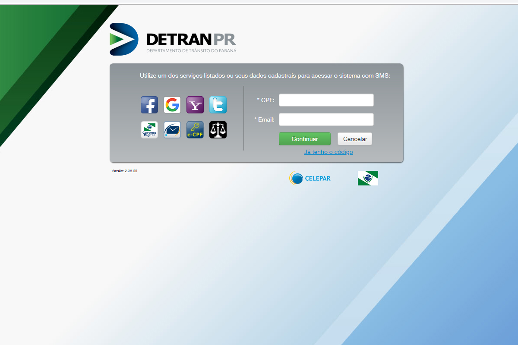Select the purple Yahoo login icon
The width and height of the screenshot is (518, 345).
tap(195, 105)
